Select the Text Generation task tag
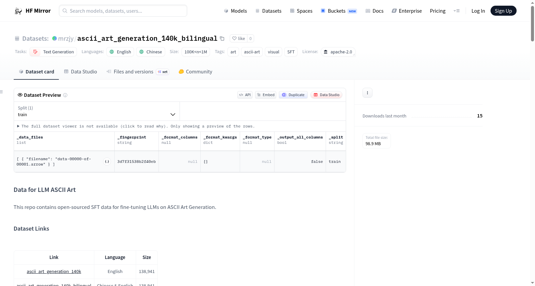Screen dimensions: 535x286 [x=53, y=52]
